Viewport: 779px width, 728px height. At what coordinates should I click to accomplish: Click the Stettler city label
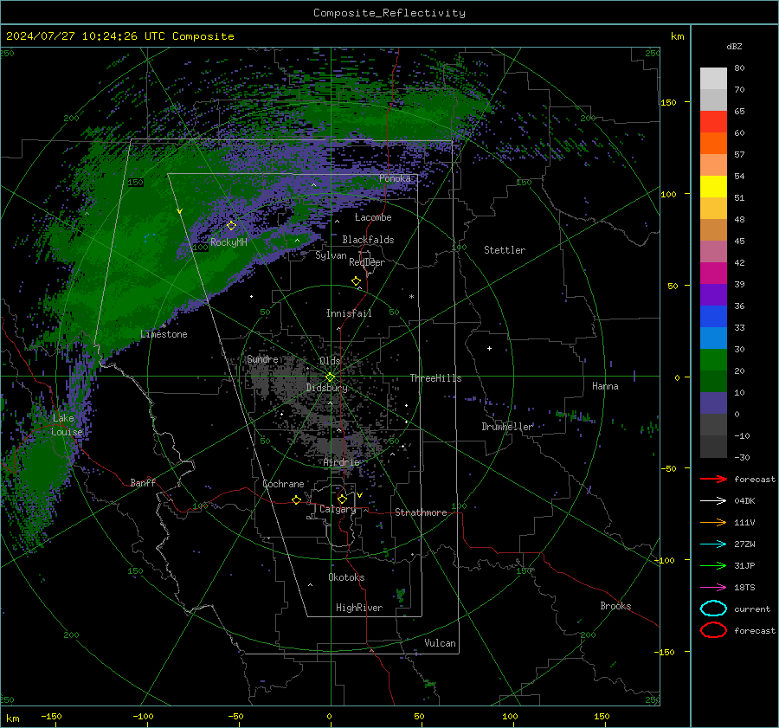click(505, 250)
